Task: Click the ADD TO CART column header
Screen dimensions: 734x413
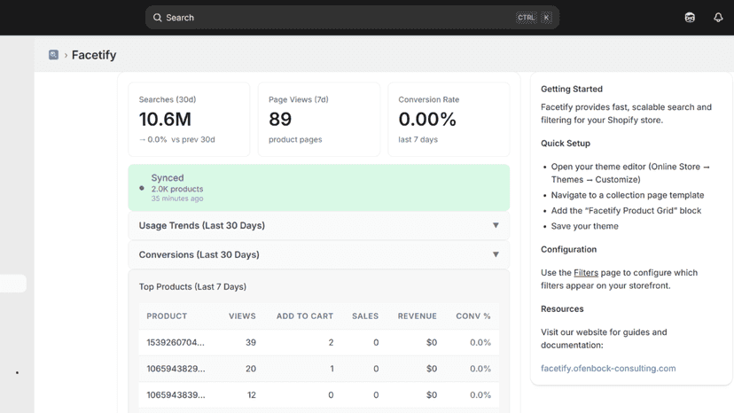Action: pos(305,316)
